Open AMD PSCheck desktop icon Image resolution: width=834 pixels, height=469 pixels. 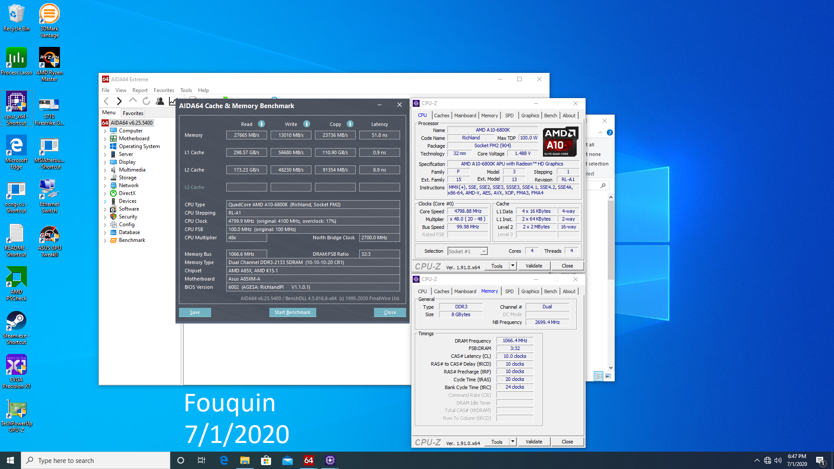pos(16,284)
